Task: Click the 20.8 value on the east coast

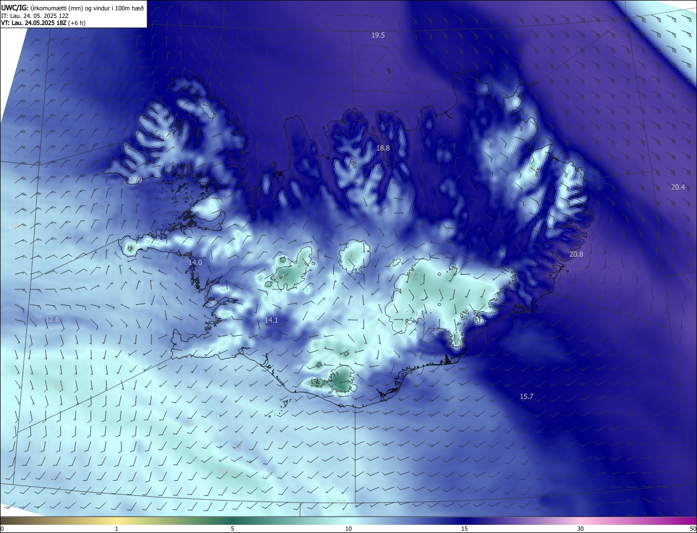Action: 576,254
